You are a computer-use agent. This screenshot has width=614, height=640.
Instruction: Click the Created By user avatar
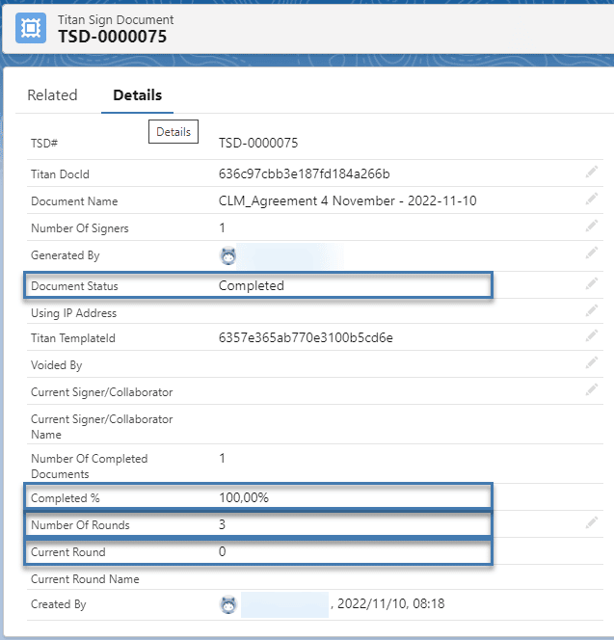tap(228, 604)
